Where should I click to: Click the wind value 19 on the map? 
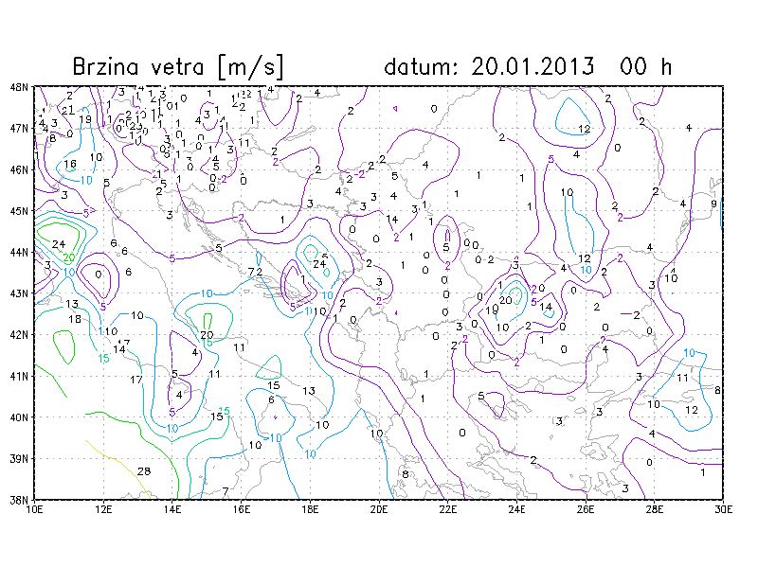(x=85, y=119)
